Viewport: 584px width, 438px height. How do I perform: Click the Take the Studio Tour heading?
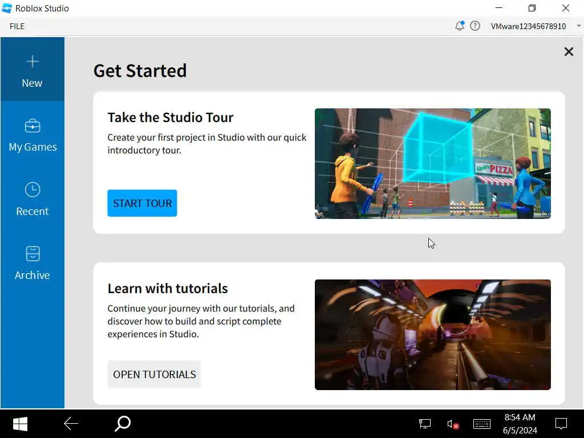[170, 117]
